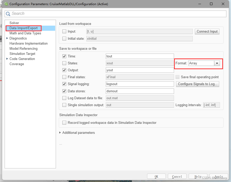231x182 pixels.
Task: Uncheck the Time checkbox
Action: point(64,56)
